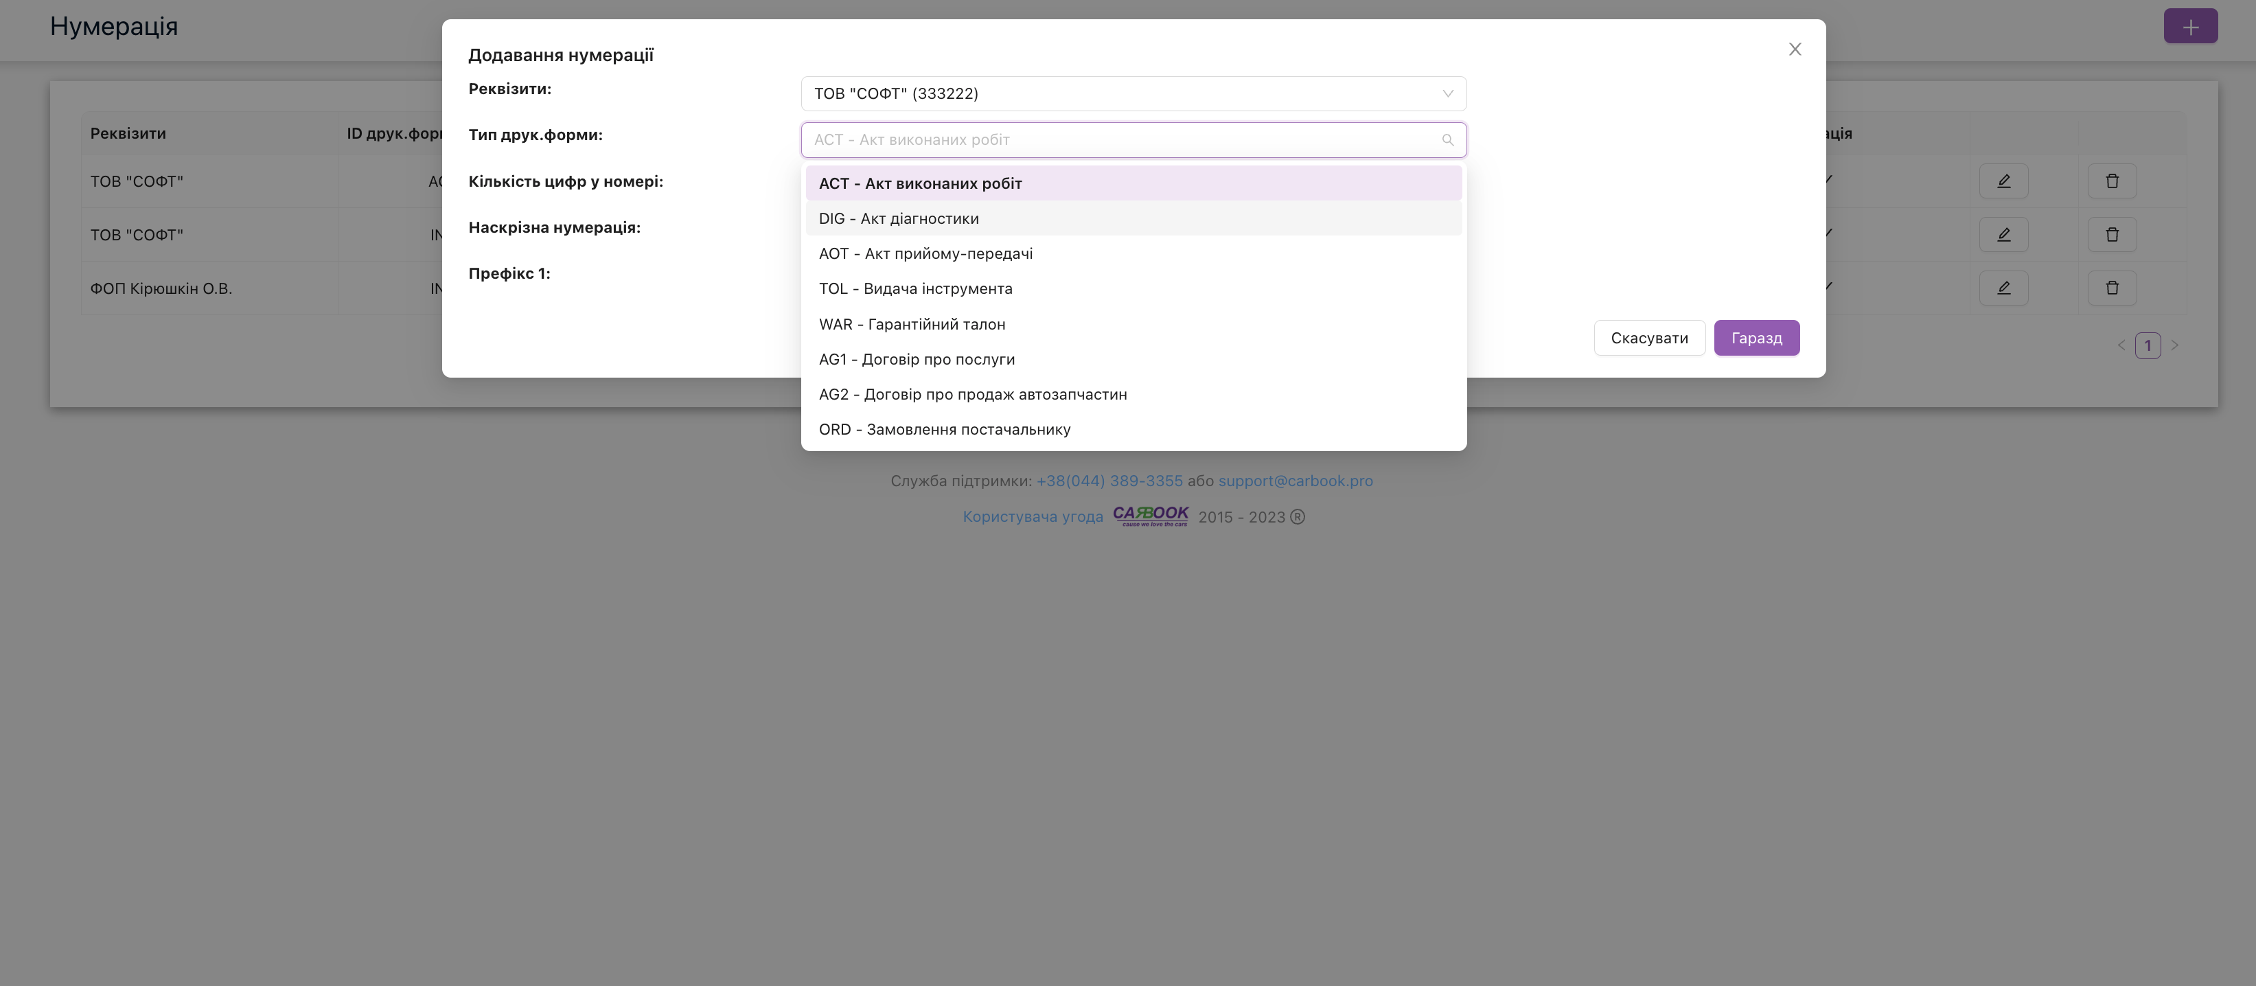Click the edit pencil in second ТОВ "СОФТ" row
Viewport: 2256px width, 986px height.
coord(2003,235)
